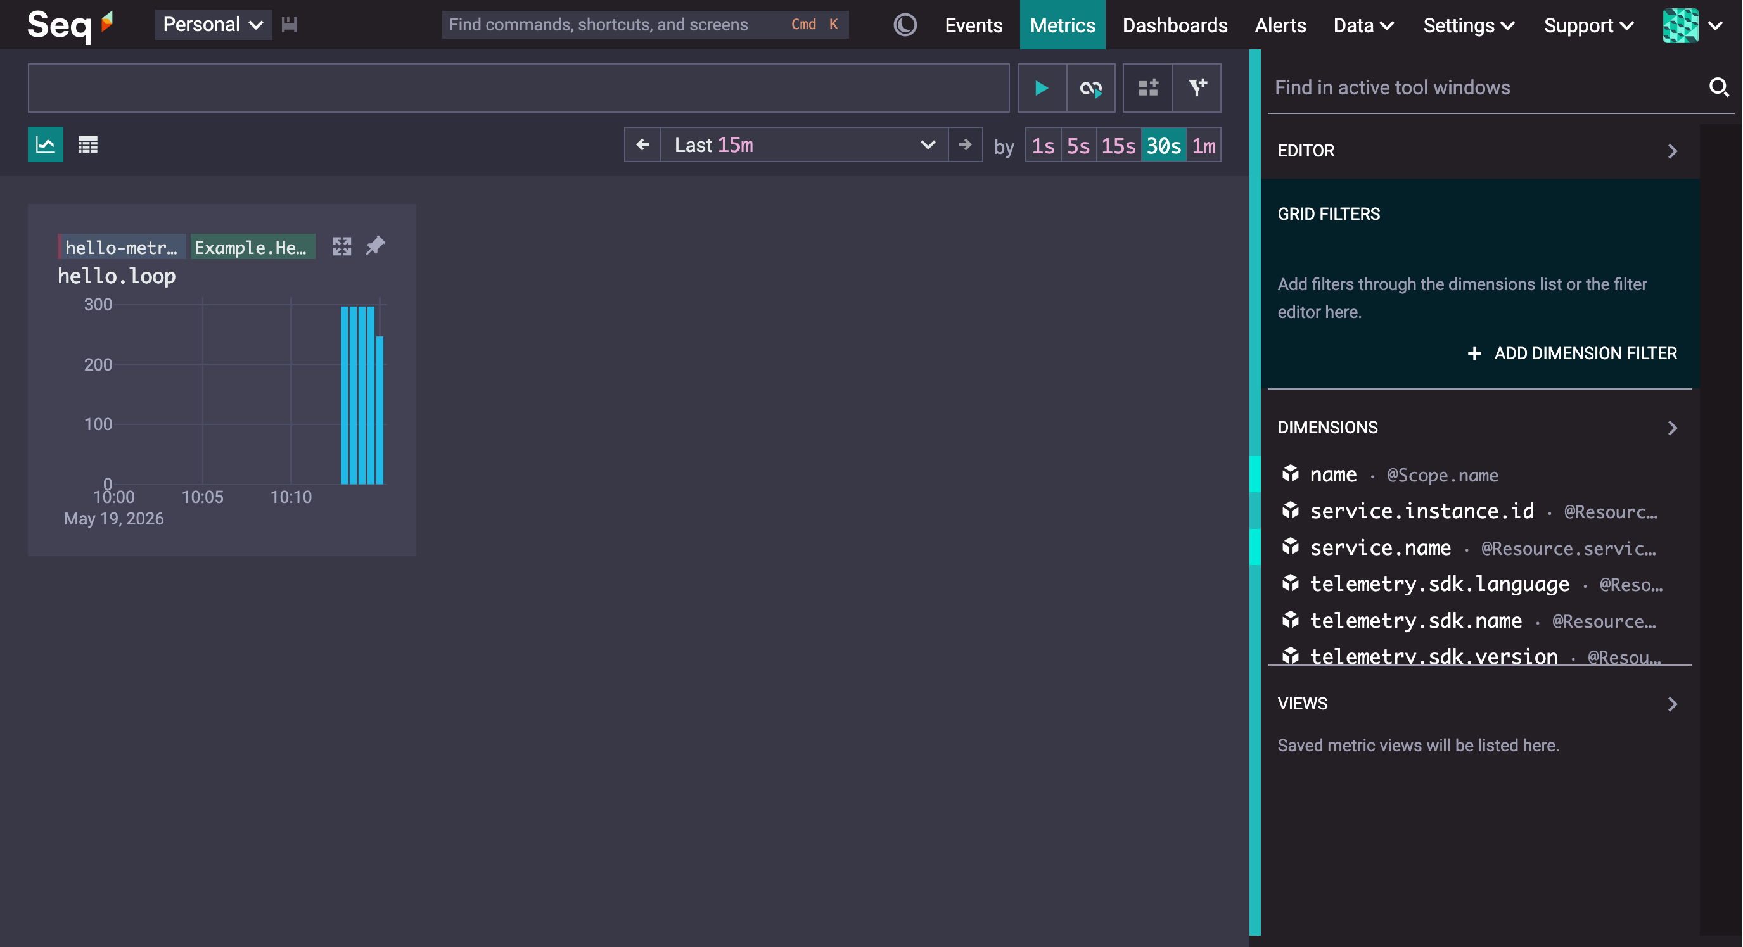Viewport: 1743px width, 947px height.
Task: Click the hello-metr… tag on chart
Action: (121, 247)
